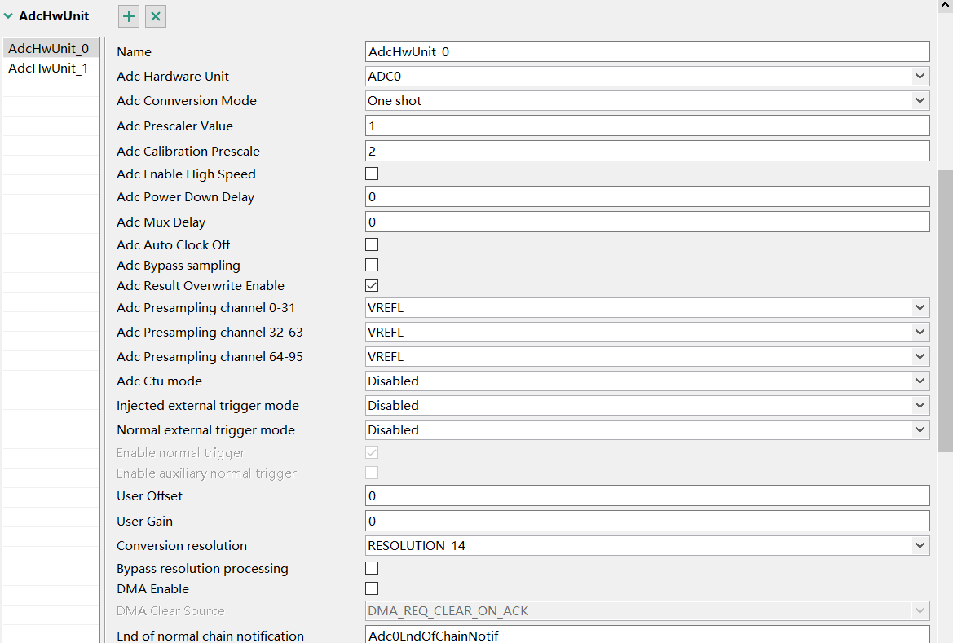Open the Conversion resolution dropdown
Image resolution: width=953 pixels, height=643 pixels.
coord(920,545)
